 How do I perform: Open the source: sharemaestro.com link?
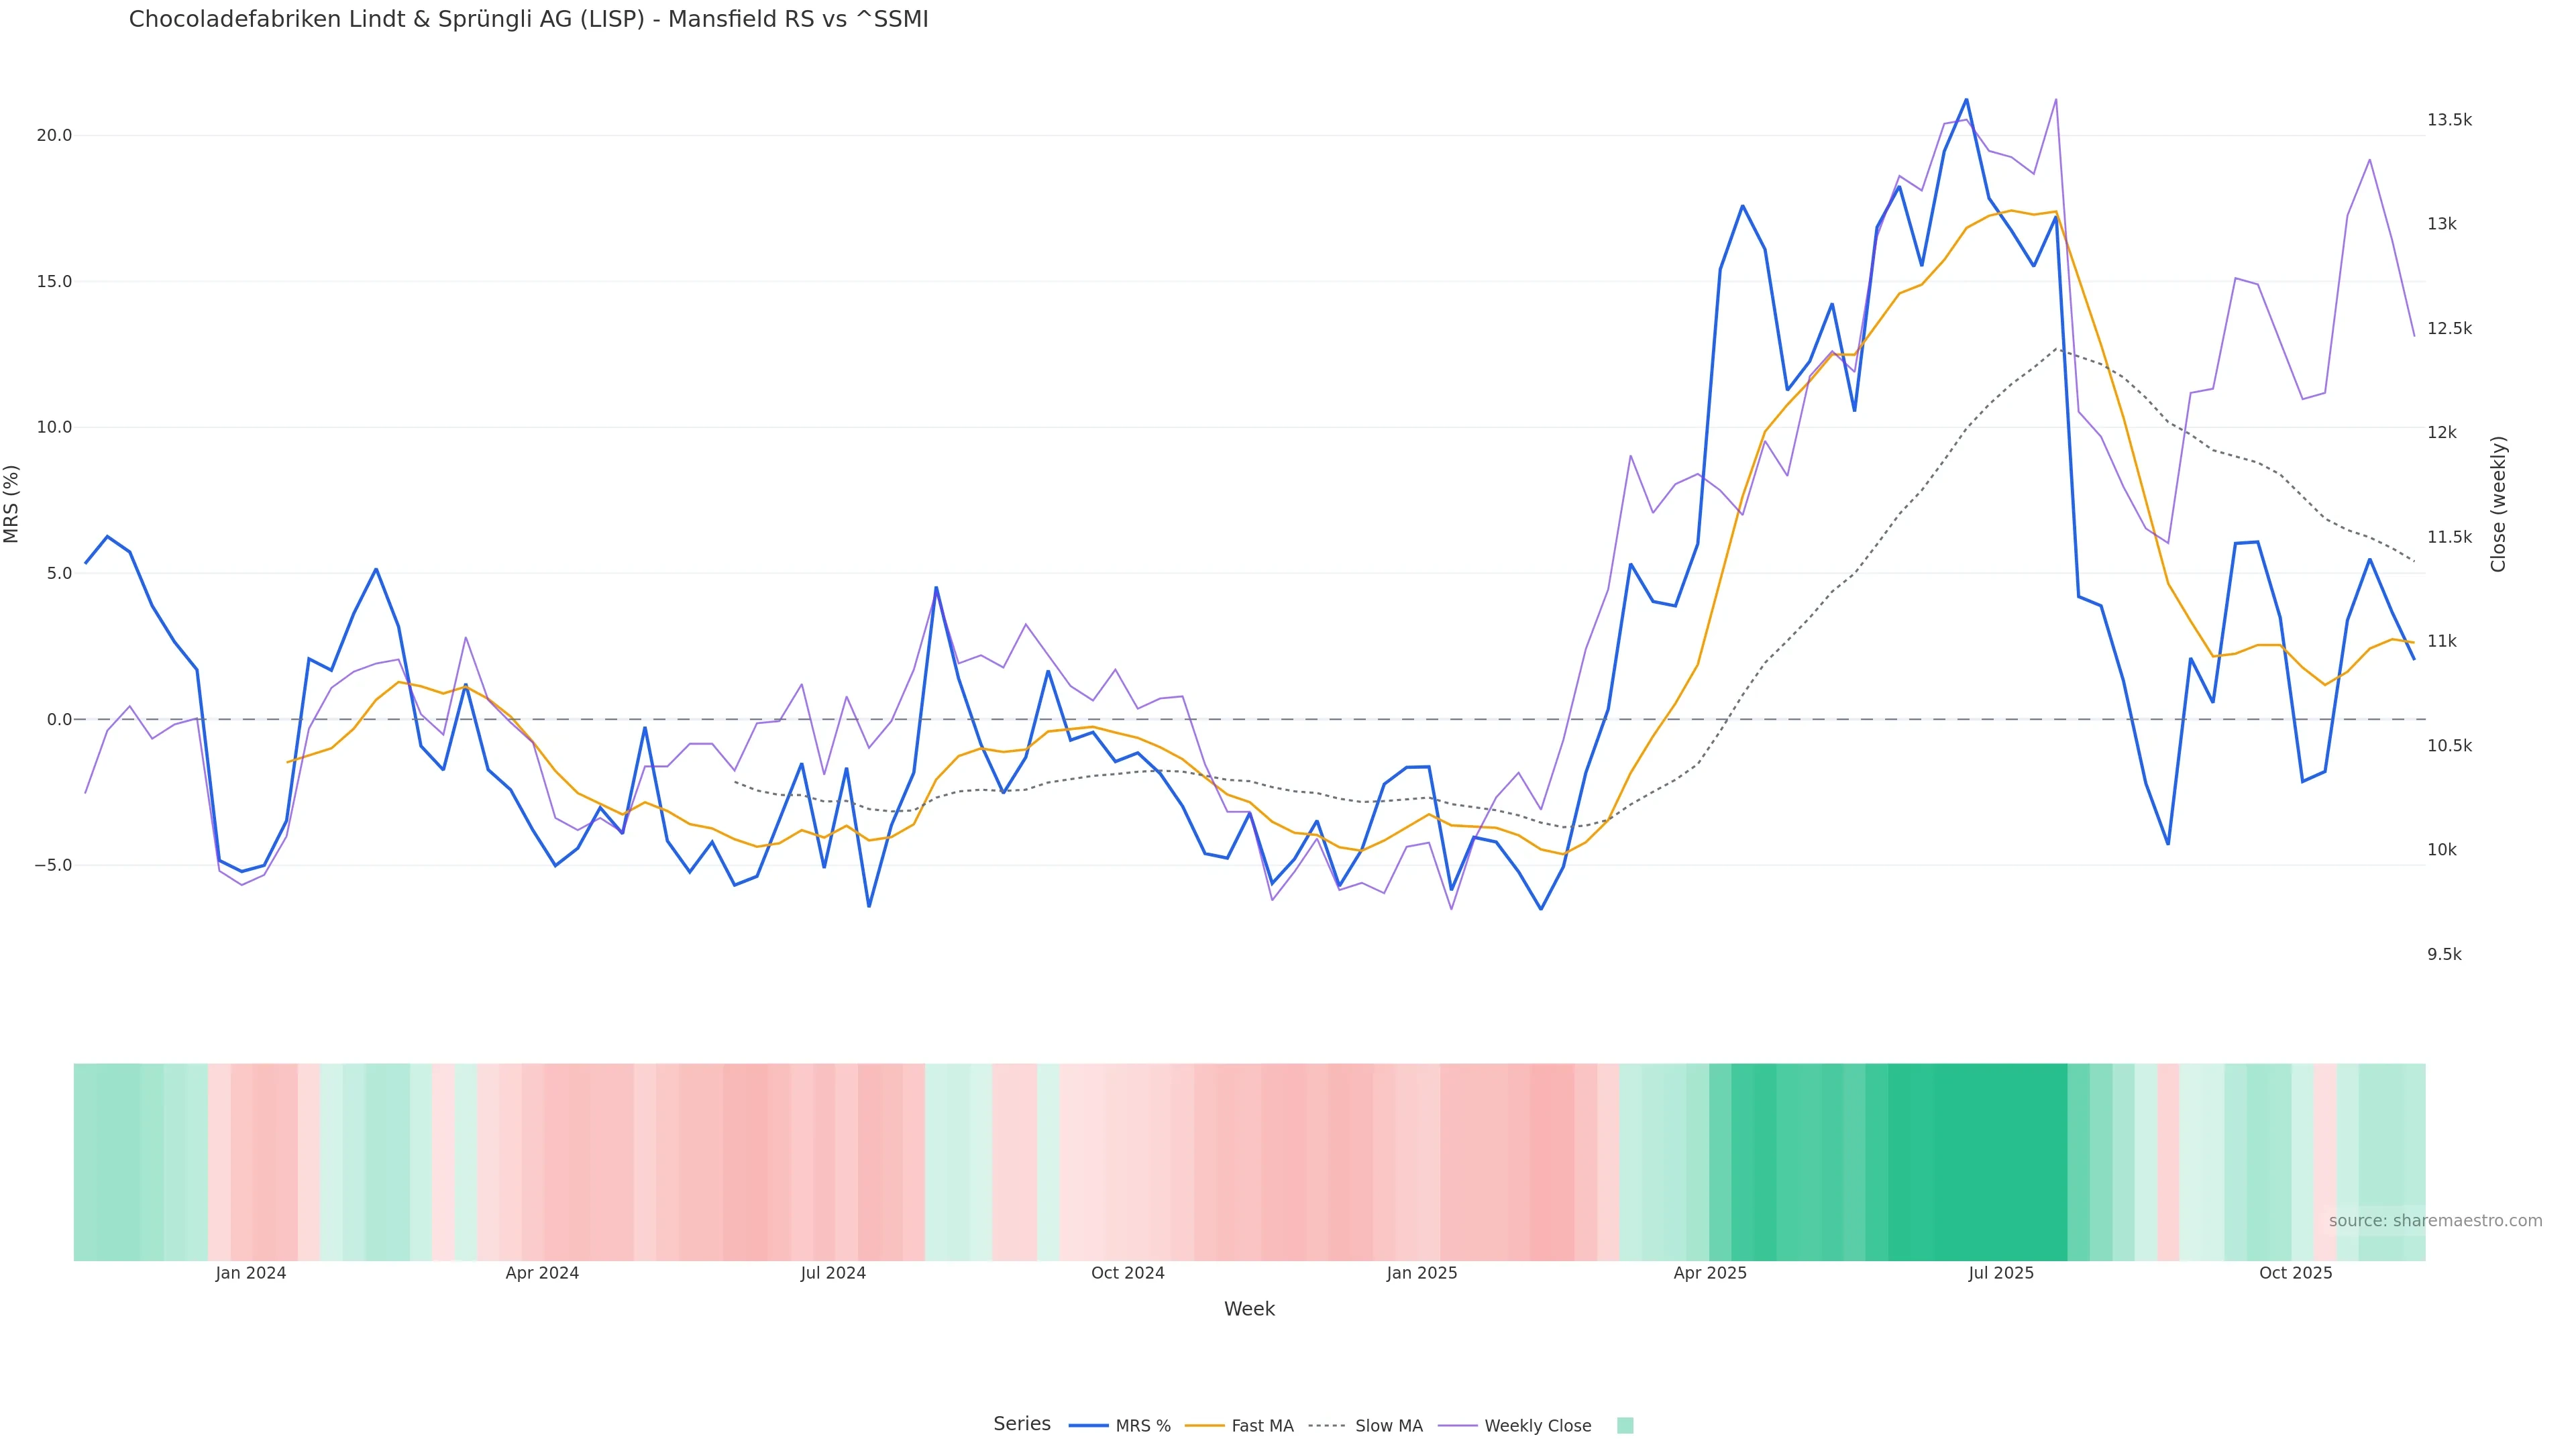tap(2435, 1221)
